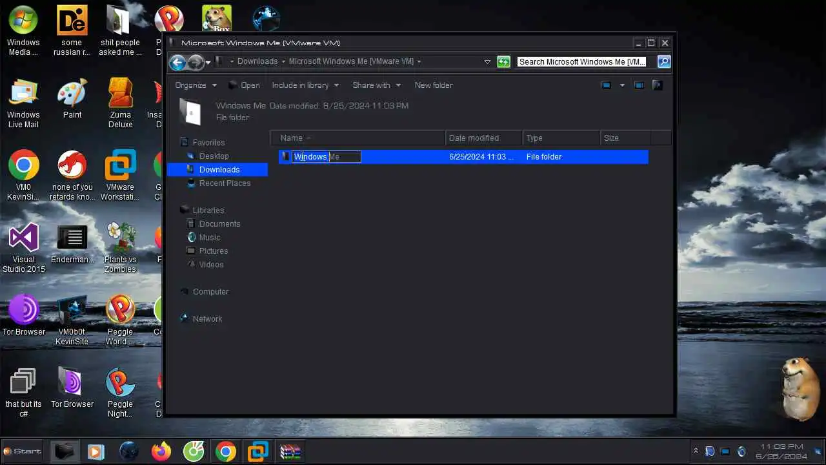This screenshot has height=465, width=826.
Task: Select the Peggle World desktop icon
Action: coord(121,320)
